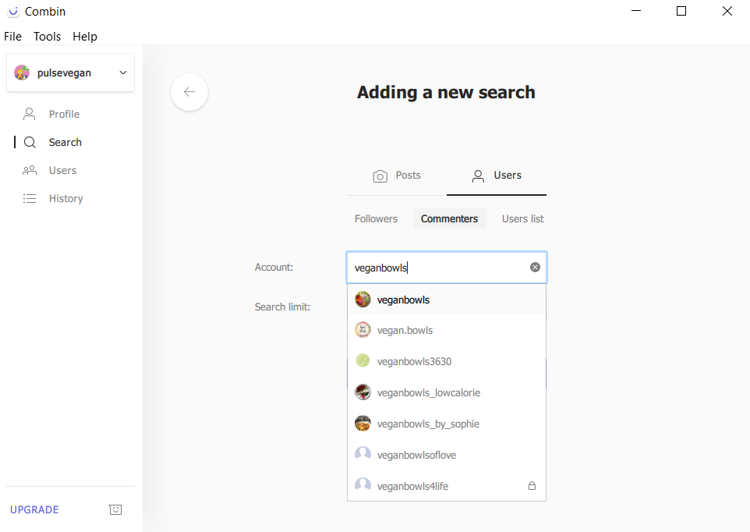The height and width of the screenshot is (532, 750).
Task: Select the Followers search type
Action: [x=376, y=218]
